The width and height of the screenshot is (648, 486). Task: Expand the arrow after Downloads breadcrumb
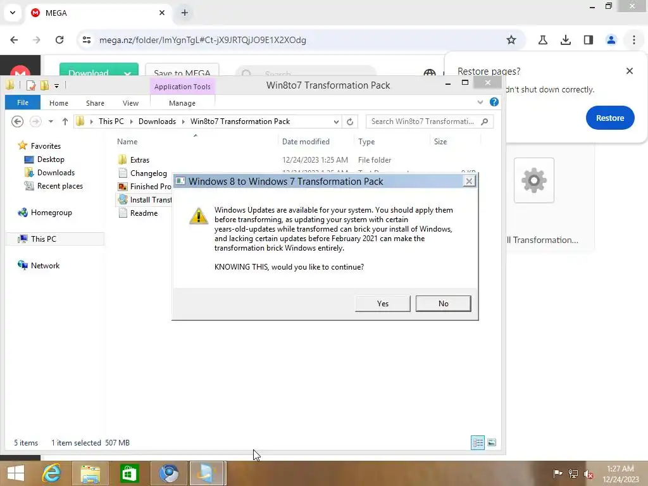coord(183,121)
